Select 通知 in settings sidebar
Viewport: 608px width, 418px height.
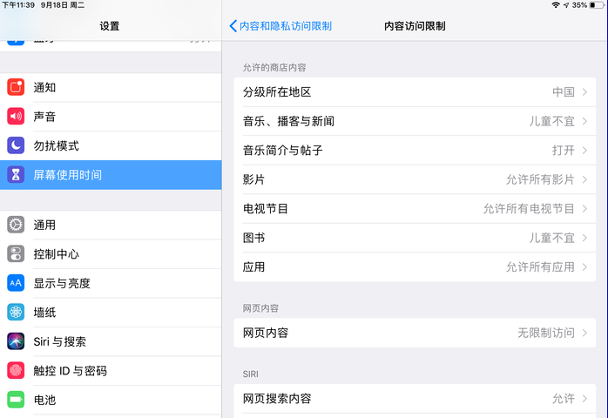[111, 87]
